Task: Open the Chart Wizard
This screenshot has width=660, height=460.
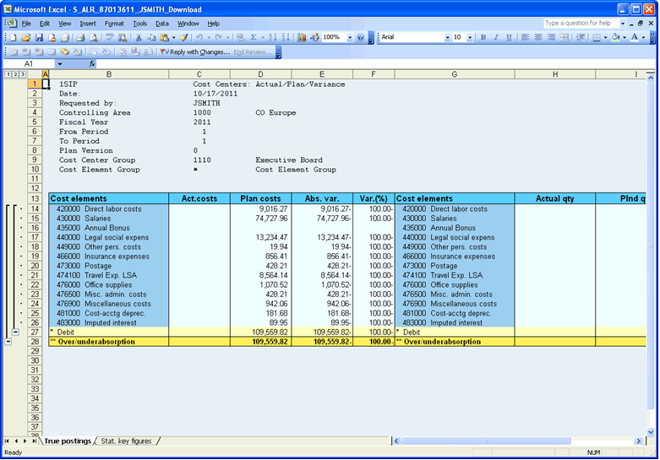Action: [x=302, y=38]
